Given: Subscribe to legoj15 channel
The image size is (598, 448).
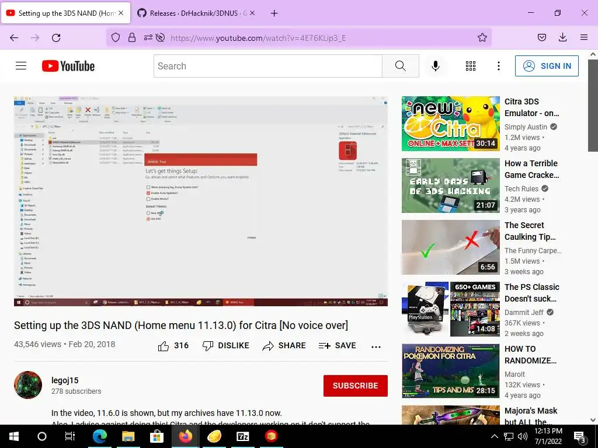Looking at the screenshot, I should [356, 386].
